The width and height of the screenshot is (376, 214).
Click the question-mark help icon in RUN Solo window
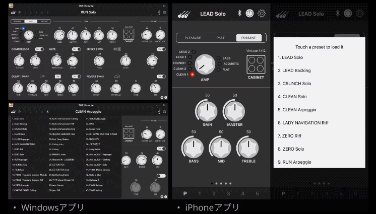click(166, 97)
